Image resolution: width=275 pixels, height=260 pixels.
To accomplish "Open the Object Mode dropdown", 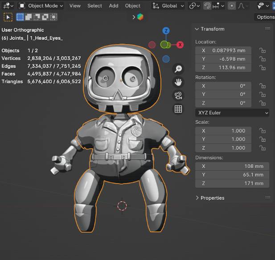I will pyautogui.click(x=41, y=6).
